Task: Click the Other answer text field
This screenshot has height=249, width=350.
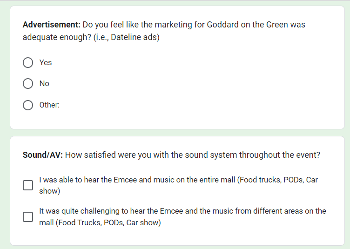Action: point(199,105)
